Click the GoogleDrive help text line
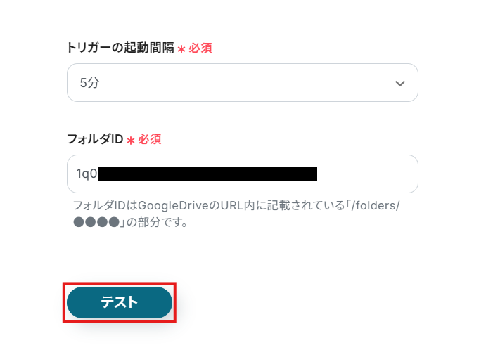This screenshot has height=350, width=486. coord(236,205)
